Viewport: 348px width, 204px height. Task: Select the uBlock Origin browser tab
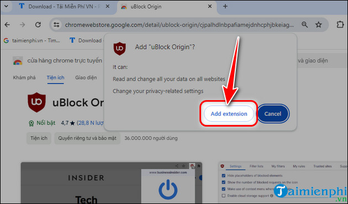166,7
